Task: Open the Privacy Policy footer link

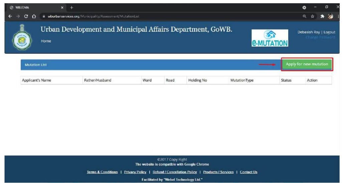Action: click(x=135, y=172)
